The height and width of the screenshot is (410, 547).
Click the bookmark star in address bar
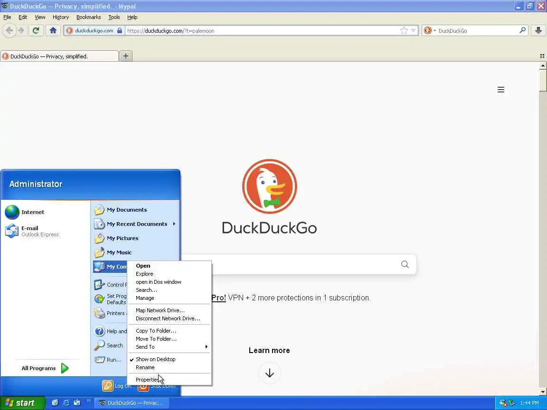404,31
